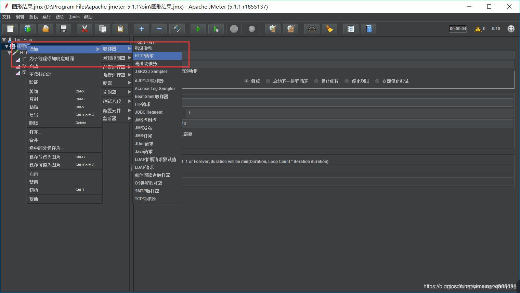Click the warning triangle log icon

pos(478,29)
